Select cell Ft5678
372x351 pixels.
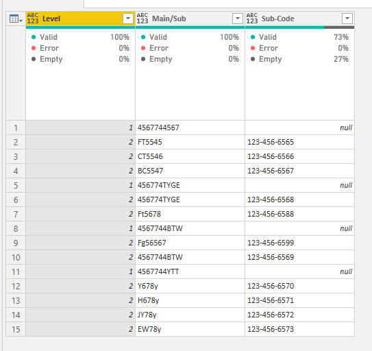pos(190,214)
